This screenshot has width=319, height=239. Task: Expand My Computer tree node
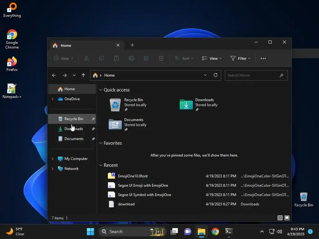pos(52,159)
